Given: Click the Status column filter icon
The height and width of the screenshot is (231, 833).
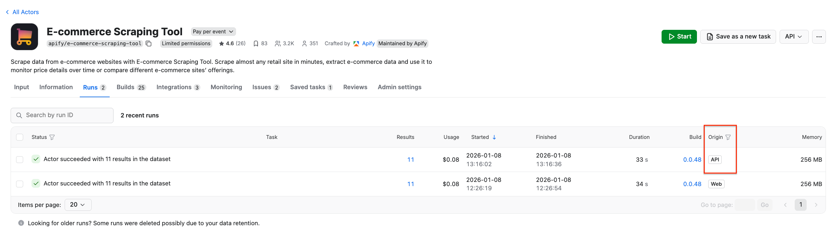Looking at the screenshot, I should (x=52, y=137).
